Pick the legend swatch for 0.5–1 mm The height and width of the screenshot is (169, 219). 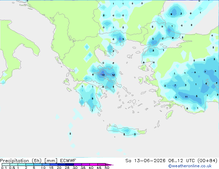[x=14, y=165]
